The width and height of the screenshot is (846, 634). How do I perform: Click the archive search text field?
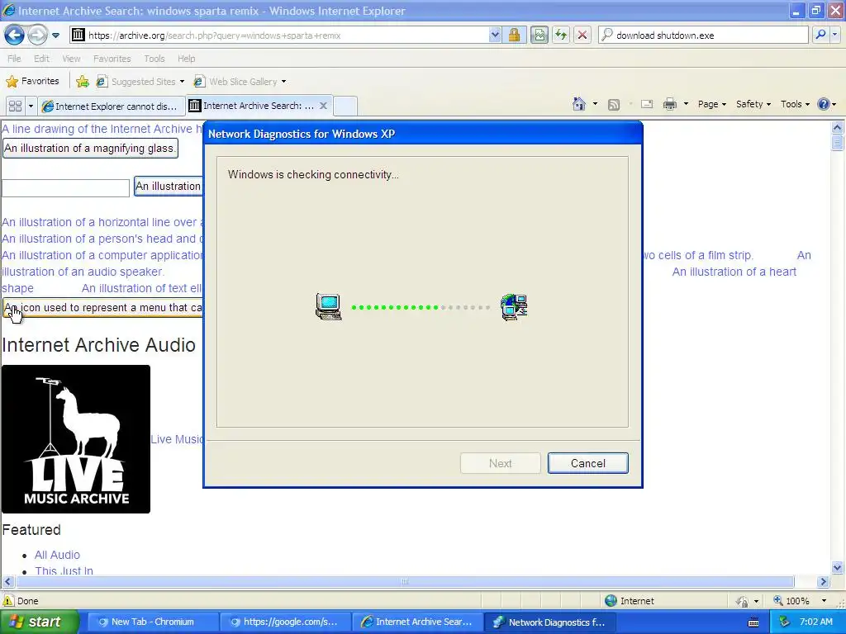(x=65, y=187)
